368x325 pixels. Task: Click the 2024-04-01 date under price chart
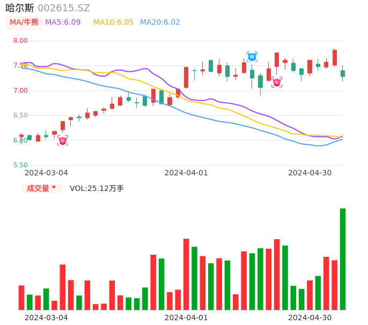coord(186,173)
